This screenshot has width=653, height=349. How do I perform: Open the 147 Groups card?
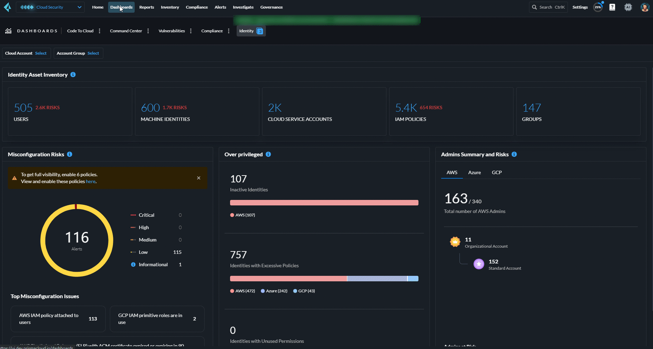pos(578,111)
